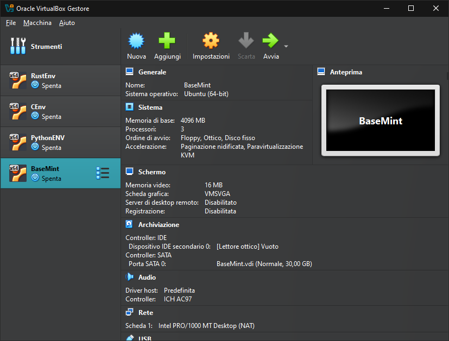
Task: Click the VMSVGA graphics card value
Action: tap(217, 194)
